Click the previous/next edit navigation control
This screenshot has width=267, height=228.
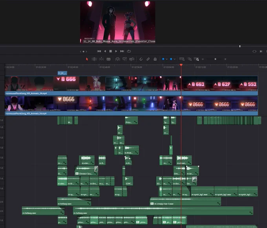pos(83,51)
